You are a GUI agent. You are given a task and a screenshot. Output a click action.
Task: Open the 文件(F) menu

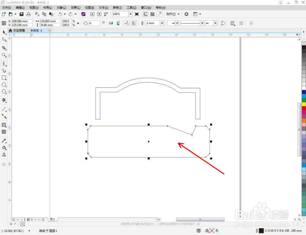(6, 8)
